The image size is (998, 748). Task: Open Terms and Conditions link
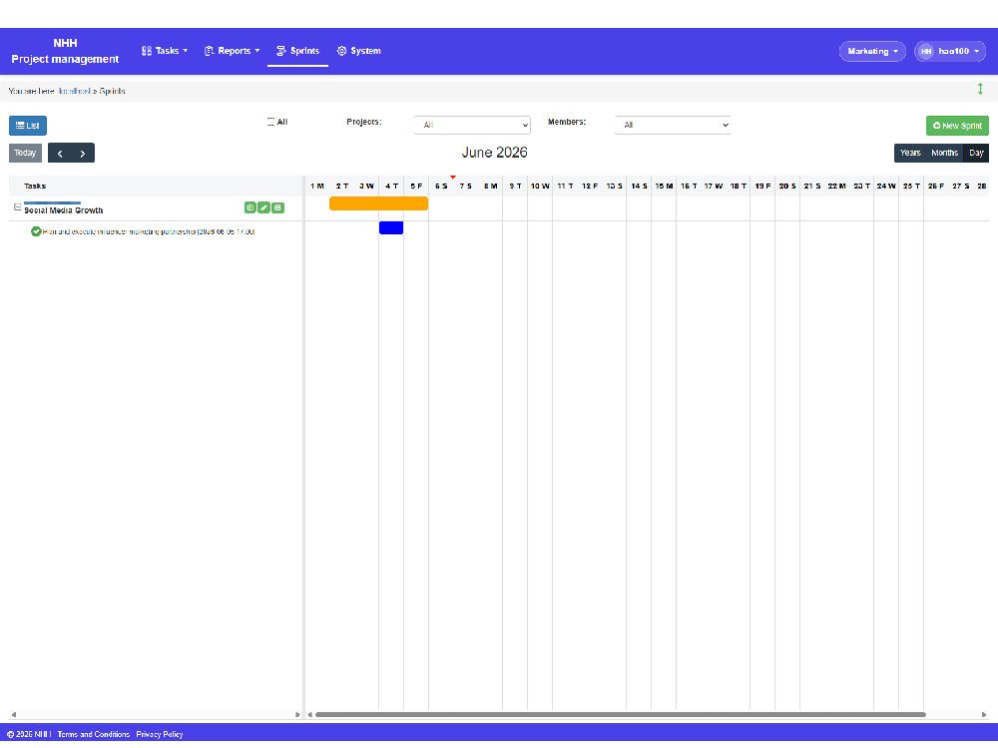click(x=94, y=735)
